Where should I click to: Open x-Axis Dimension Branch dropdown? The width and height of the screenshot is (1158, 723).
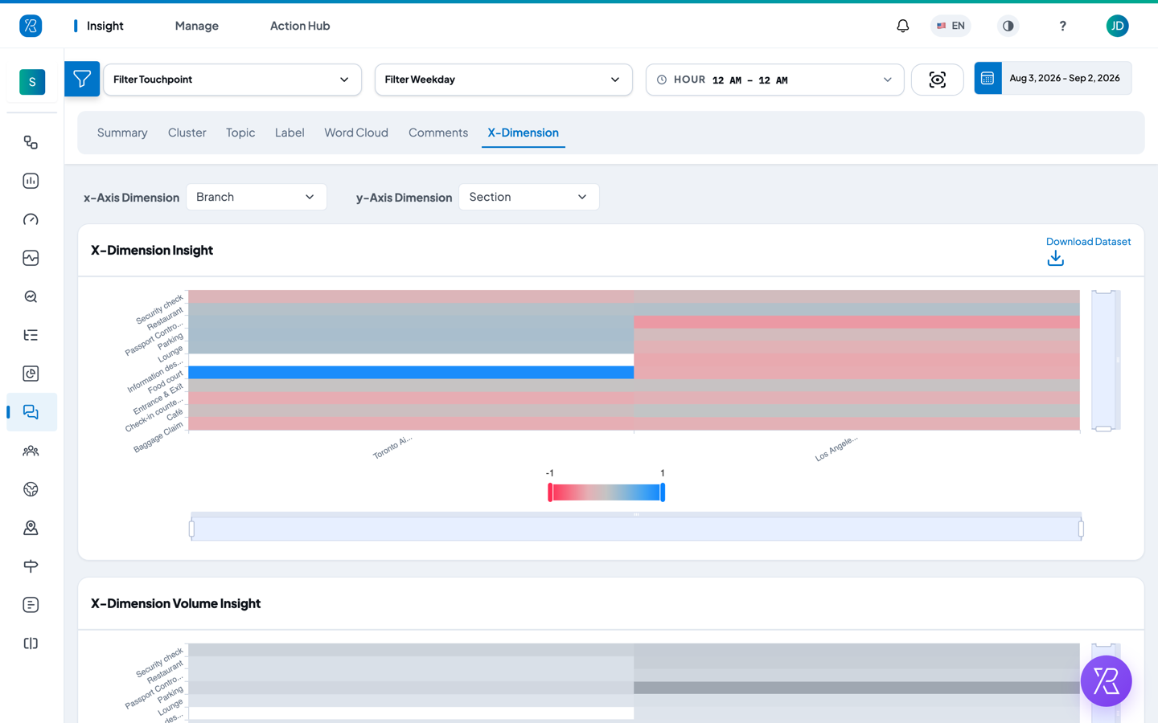point(257,197)
